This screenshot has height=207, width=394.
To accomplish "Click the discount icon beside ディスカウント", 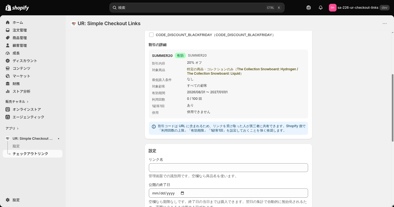I will 8,61.
